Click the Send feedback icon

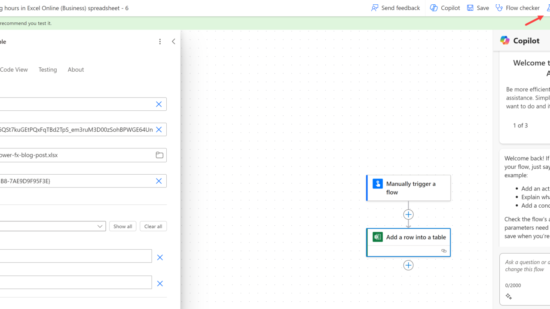point(375,8)
